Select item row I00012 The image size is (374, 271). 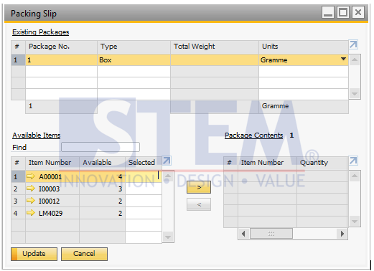click(x=86, y=201)
